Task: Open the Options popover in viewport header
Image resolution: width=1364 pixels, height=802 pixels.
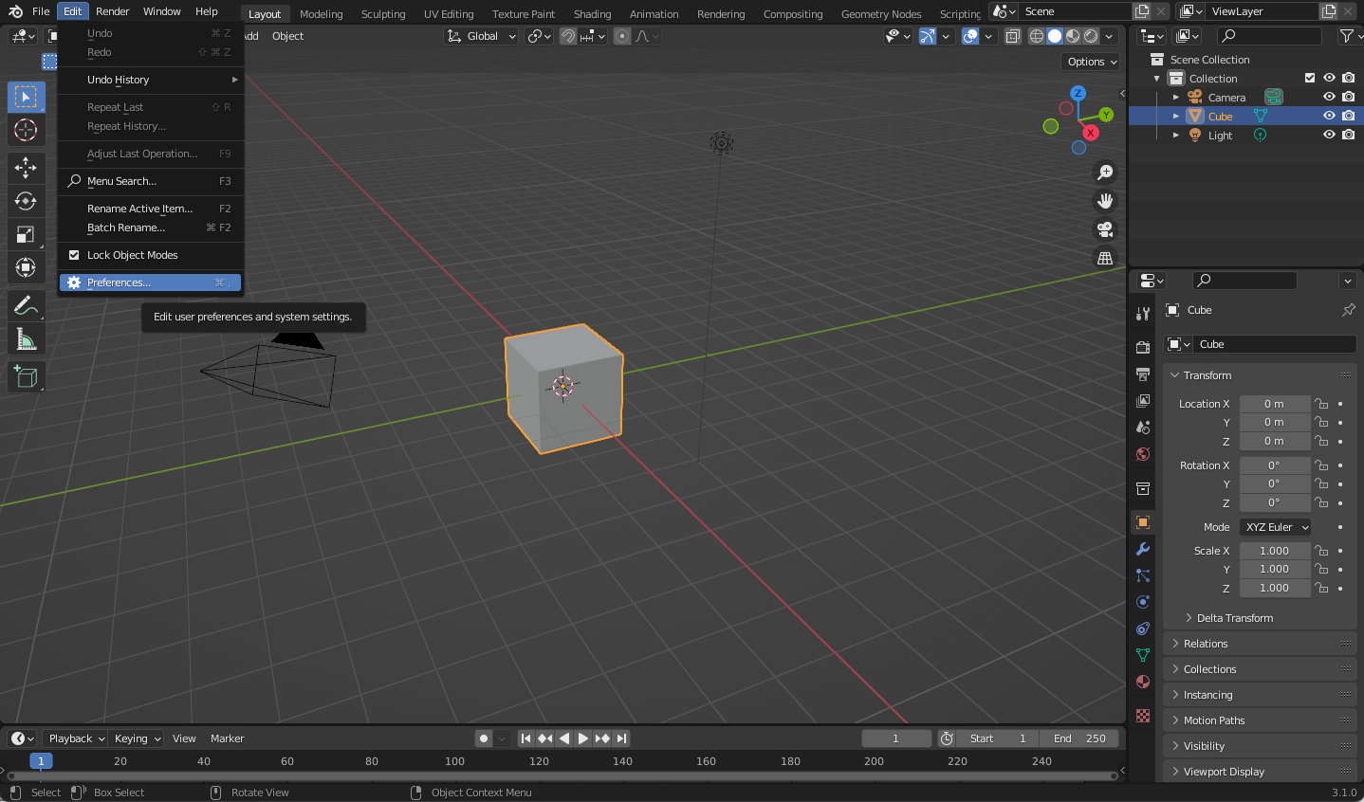Action: click(1089, 61)
